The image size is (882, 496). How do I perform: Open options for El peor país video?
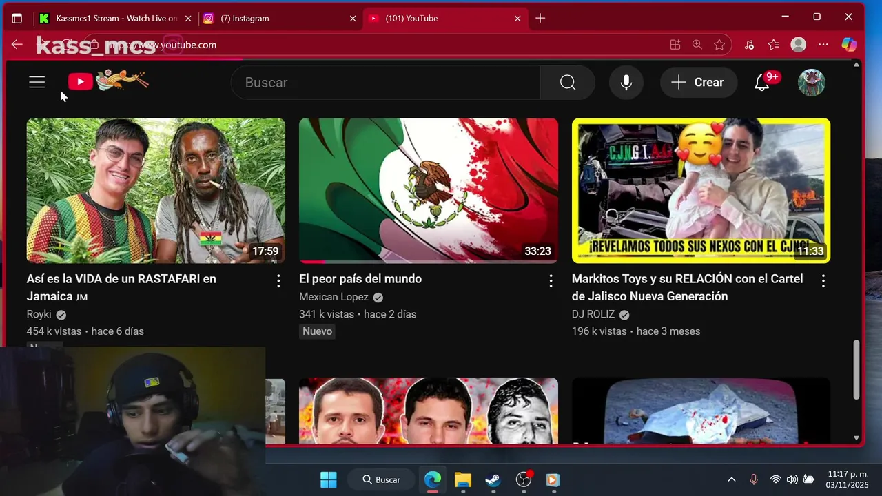[551, 280]
